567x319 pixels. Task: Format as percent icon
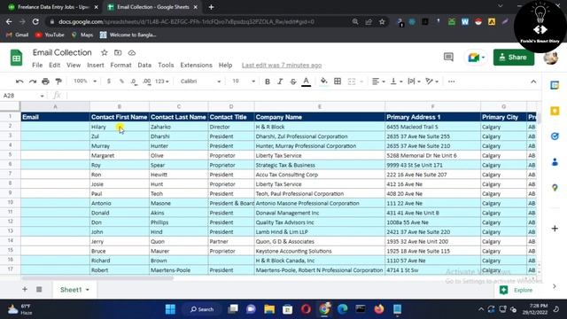tap(121, 82)
